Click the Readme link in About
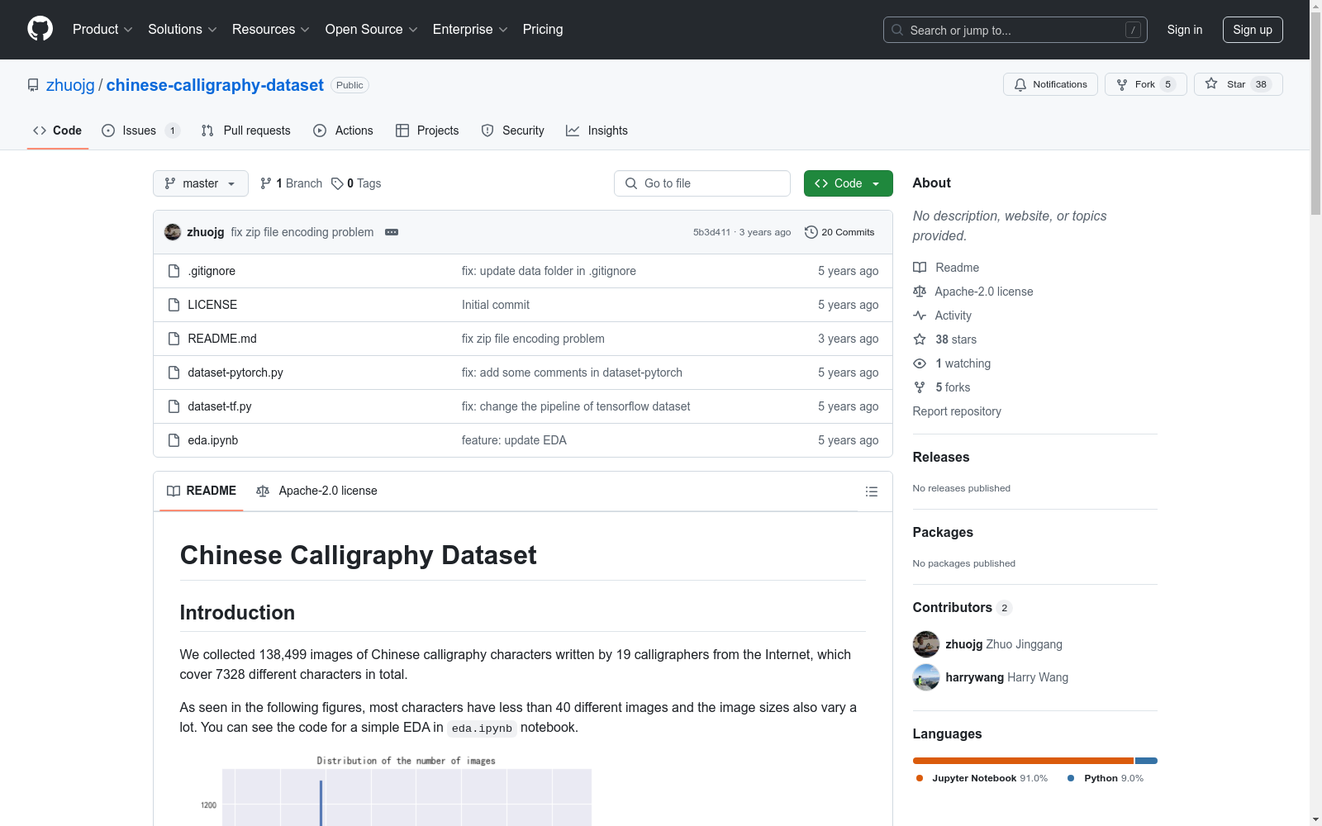Viewport: 1322px width, 826px height. click(x=946, y=268)
